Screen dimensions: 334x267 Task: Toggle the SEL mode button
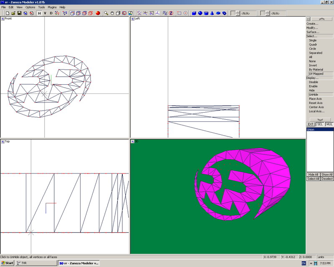pos(320,124)
